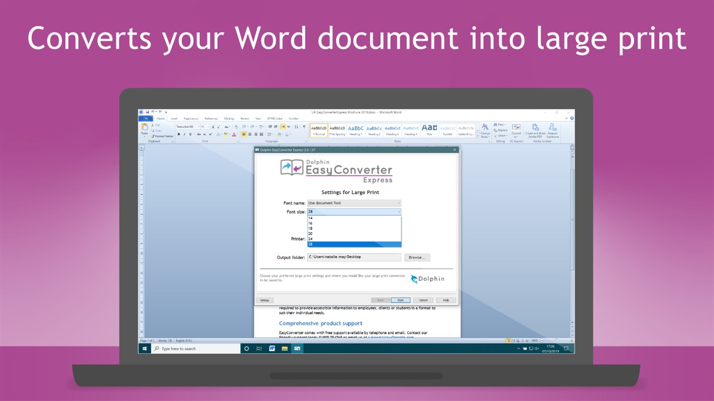This screenshot has width=714, height=401.
Task: Toggle Strikethrough formatting in Word
Action: coord(199,134)
